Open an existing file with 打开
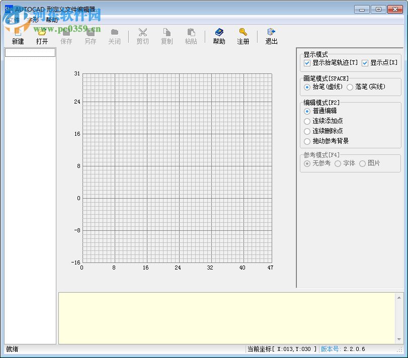Image resolution: width=408 pixels, height=358 pixels. [42, 35]
